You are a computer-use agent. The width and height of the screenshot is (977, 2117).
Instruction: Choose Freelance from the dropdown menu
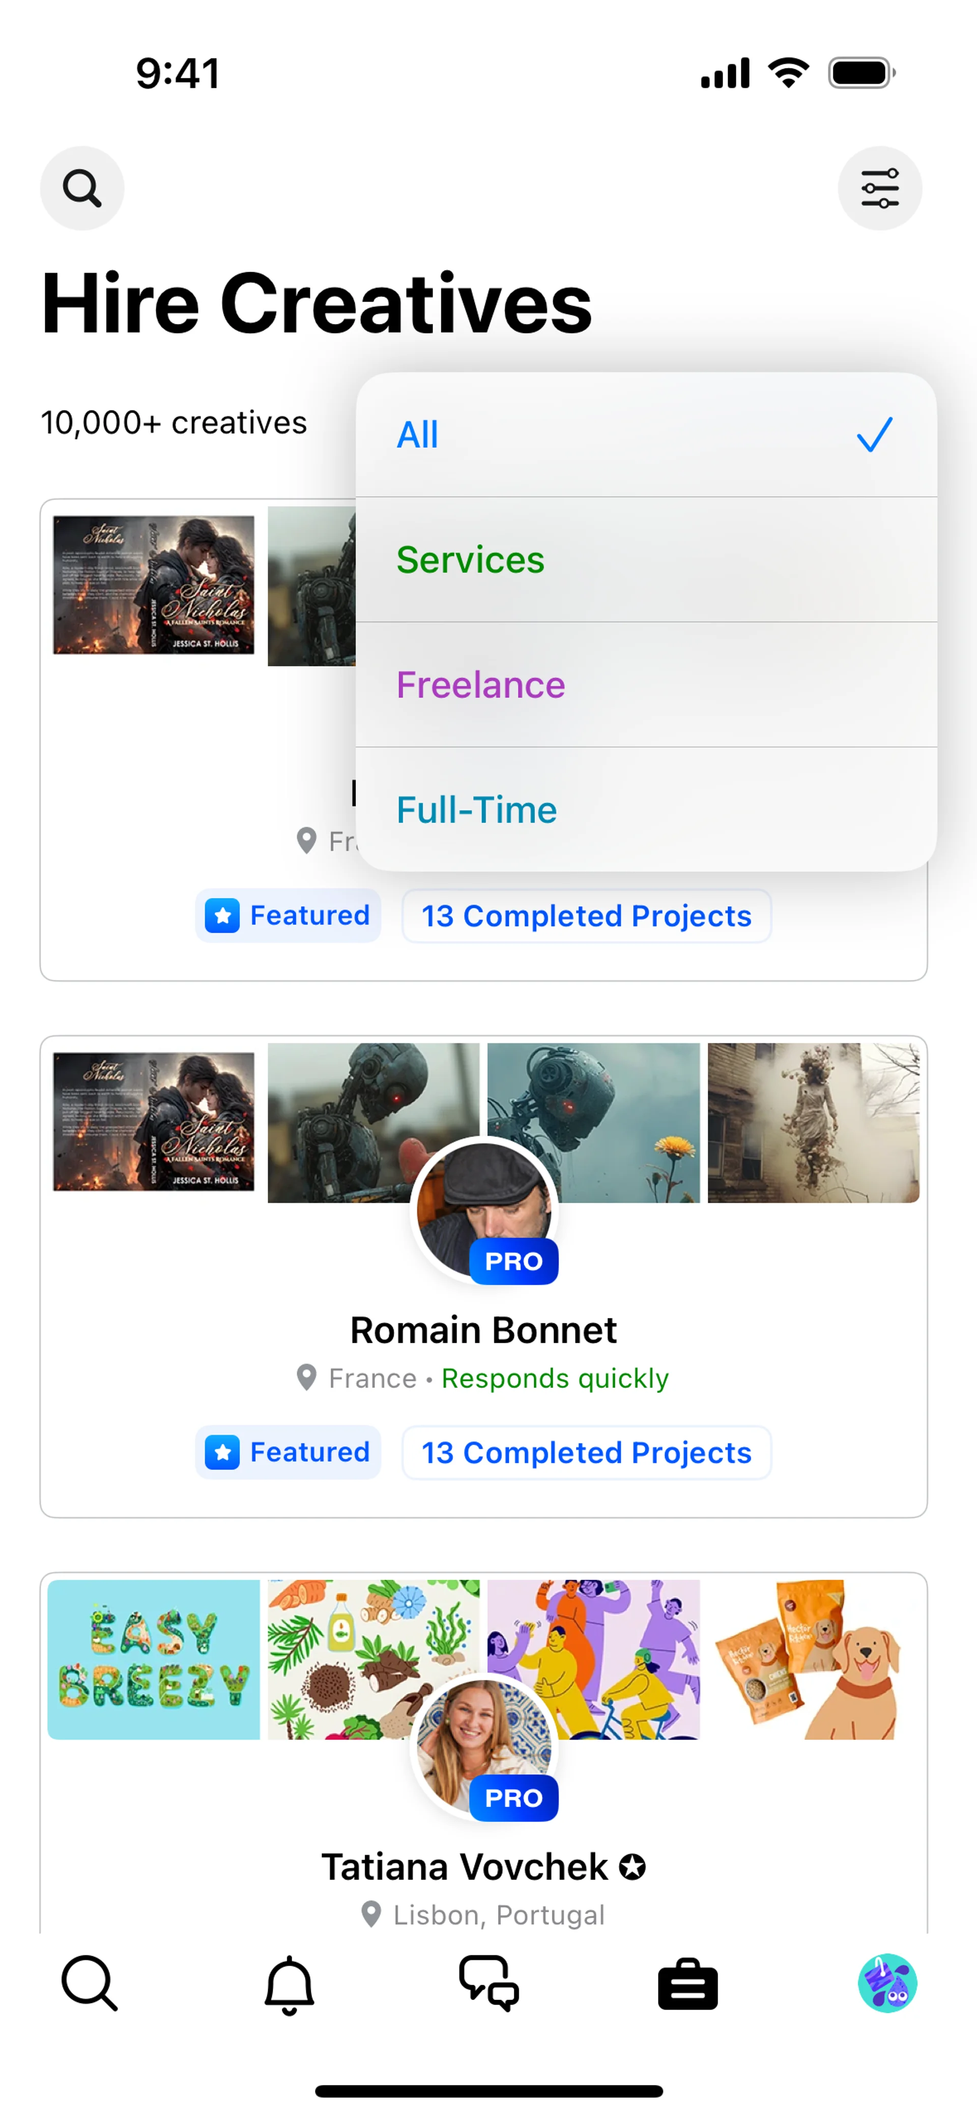click(646, 685)
